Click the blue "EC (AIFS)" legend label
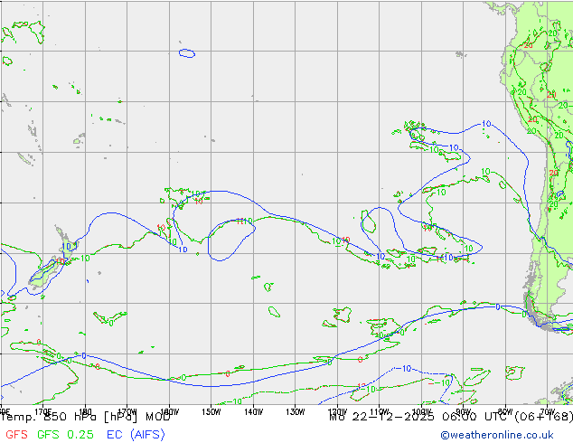 tap(136, 435)
